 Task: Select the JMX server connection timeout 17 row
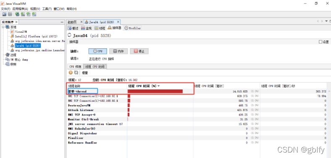(x=197, y=124)
